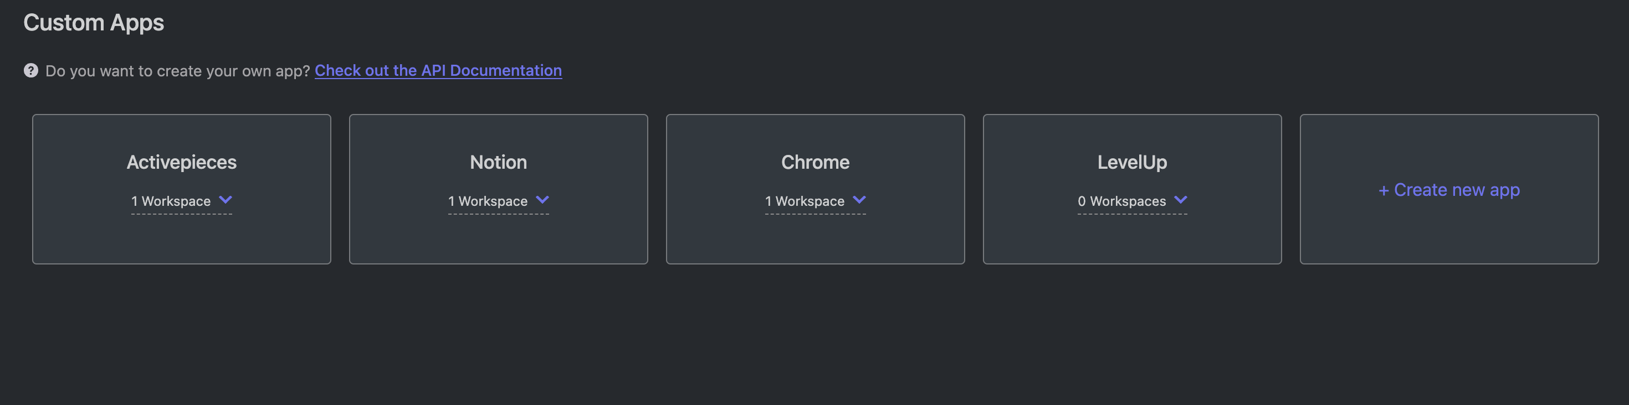Screen dimensions: 1629x405
Task: Click 'Do you want to create your own app?' text
Action: [178, 71]
